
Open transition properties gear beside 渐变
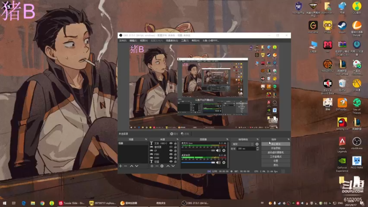(x=257, y=144)
